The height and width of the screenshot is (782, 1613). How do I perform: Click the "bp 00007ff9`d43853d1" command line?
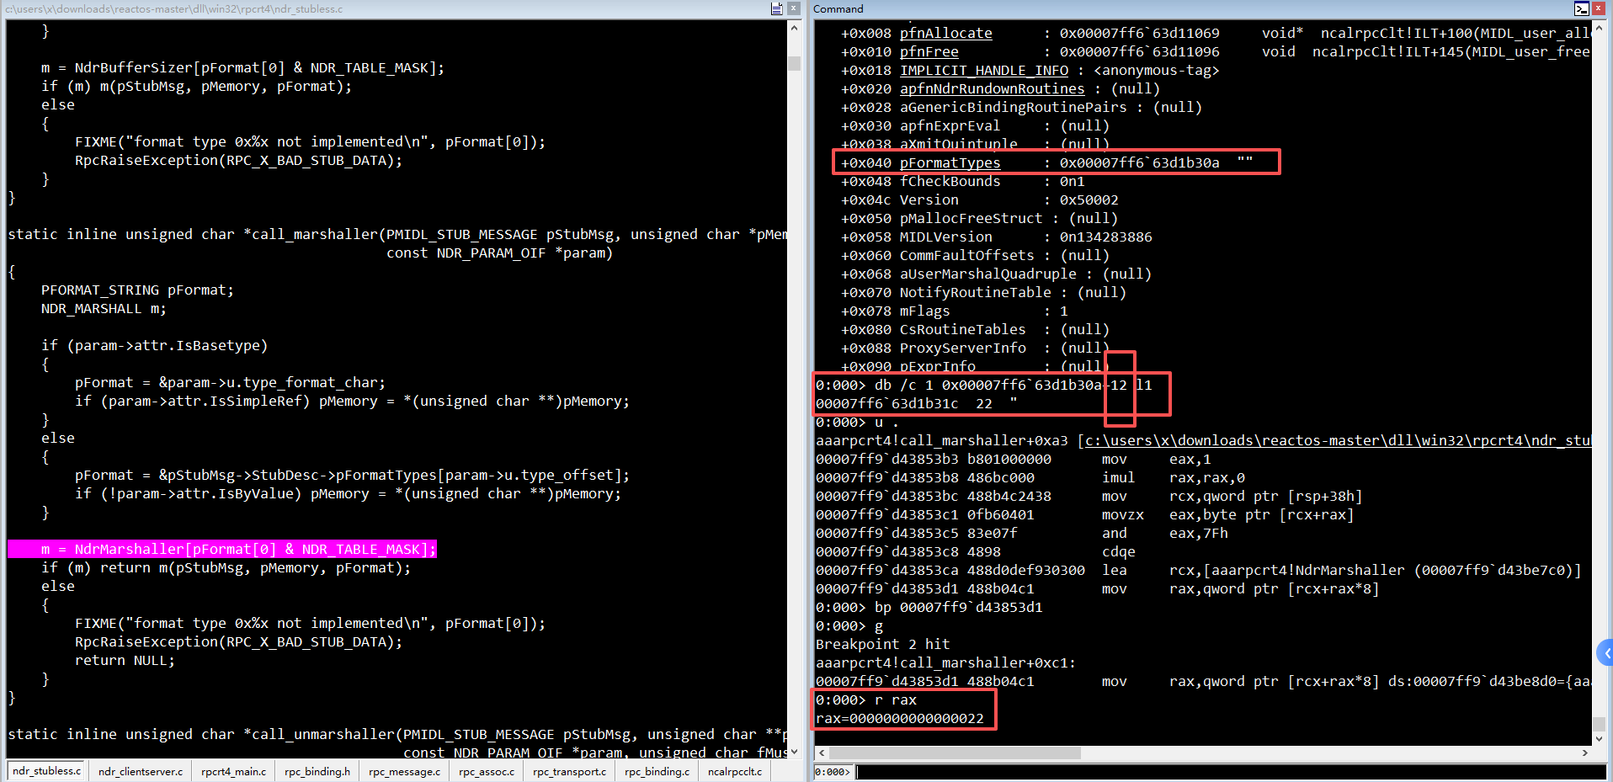click(x=929, y=607)
